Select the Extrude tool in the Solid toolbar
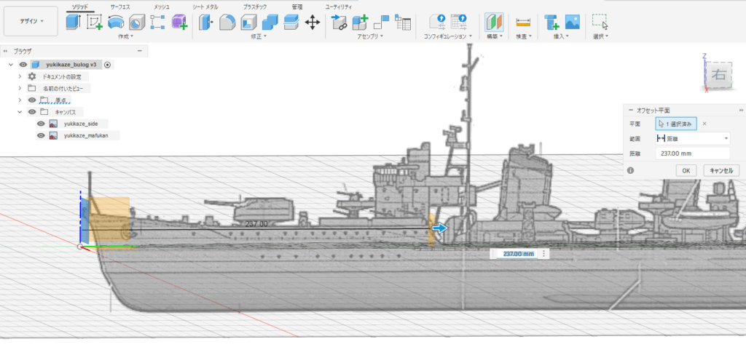746x363 pixels. [73, 22]
